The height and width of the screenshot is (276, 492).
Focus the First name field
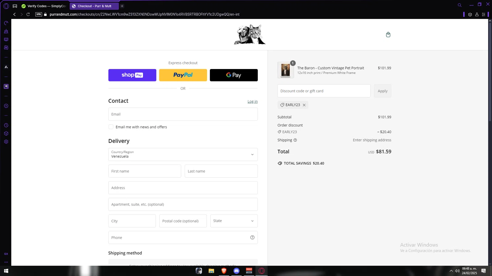pyautogui.click(x=145, y=171)
